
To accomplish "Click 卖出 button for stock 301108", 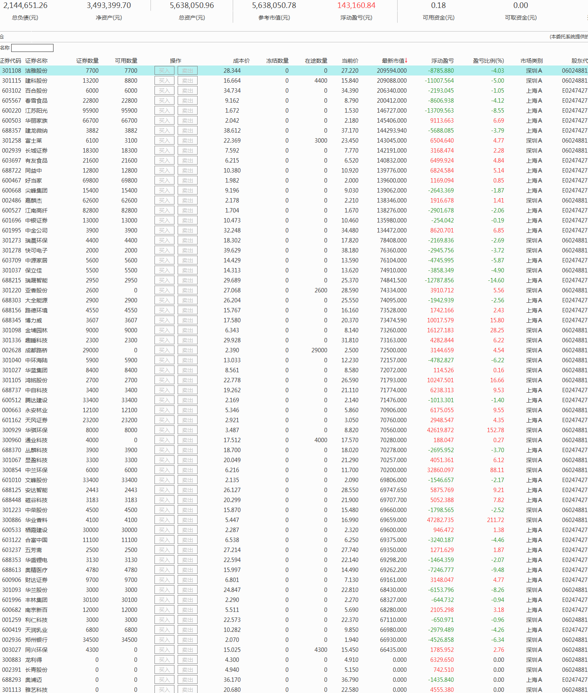I will (188, 71).
